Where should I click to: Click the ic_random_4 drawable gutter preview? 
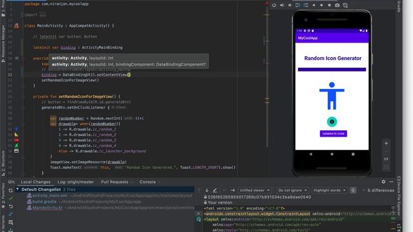[16, 146]
